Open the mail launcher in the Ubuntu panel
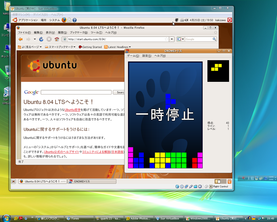 [69, 20]
